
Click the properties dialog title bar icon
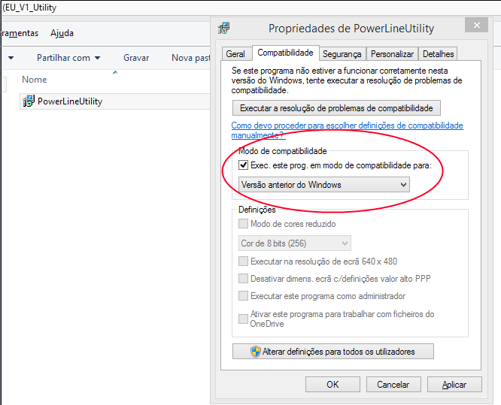point(223,28)
